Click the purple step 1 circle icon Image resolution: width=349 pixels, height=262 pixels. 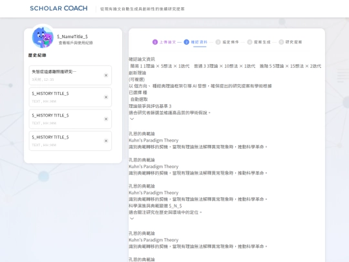pyautogui.click(x=155, y=42)
